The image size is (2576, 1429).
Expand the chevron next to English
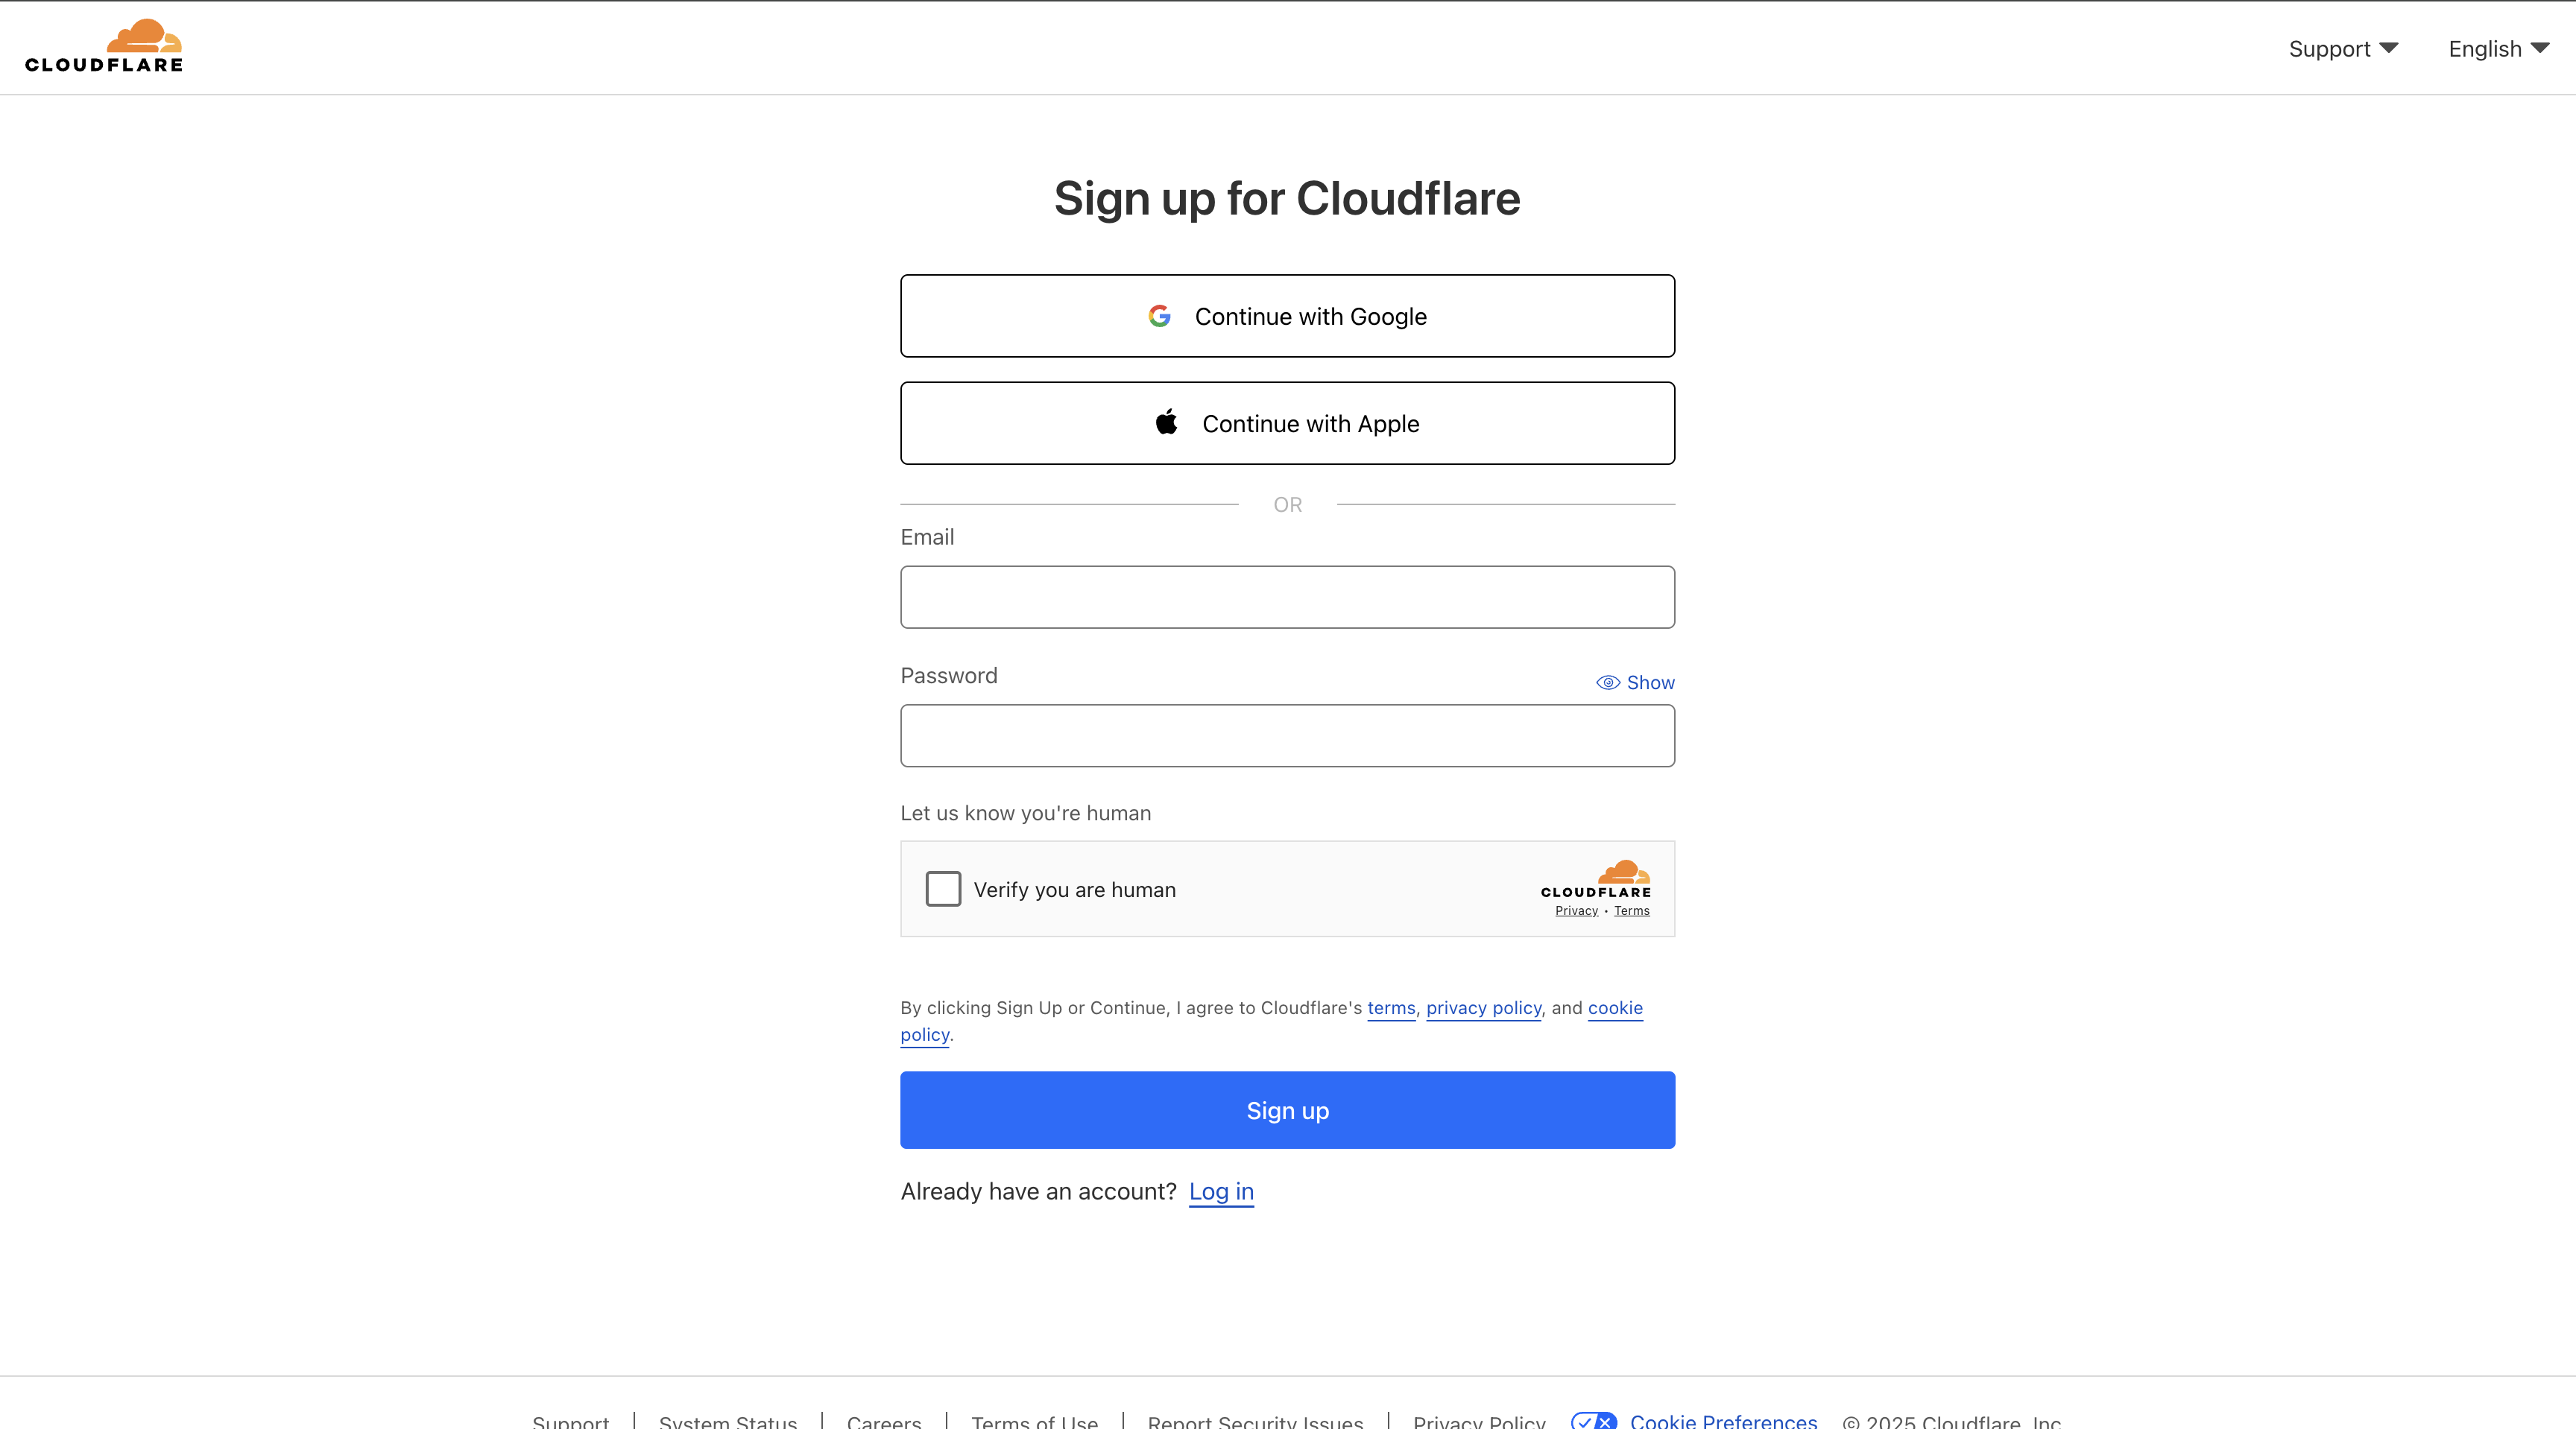coord(2541,48)
